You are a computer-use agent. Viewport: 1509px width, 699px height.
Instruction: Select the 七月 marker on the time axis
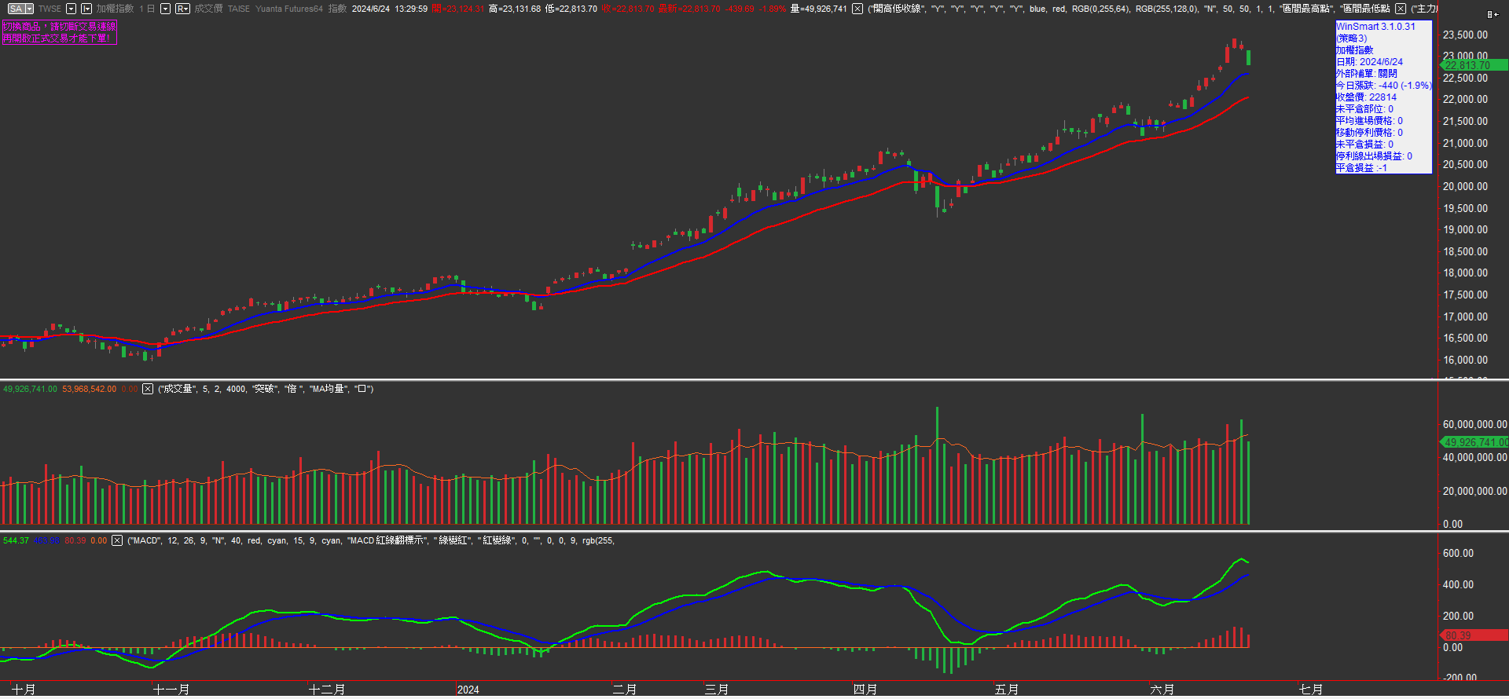pos(1311,690)
